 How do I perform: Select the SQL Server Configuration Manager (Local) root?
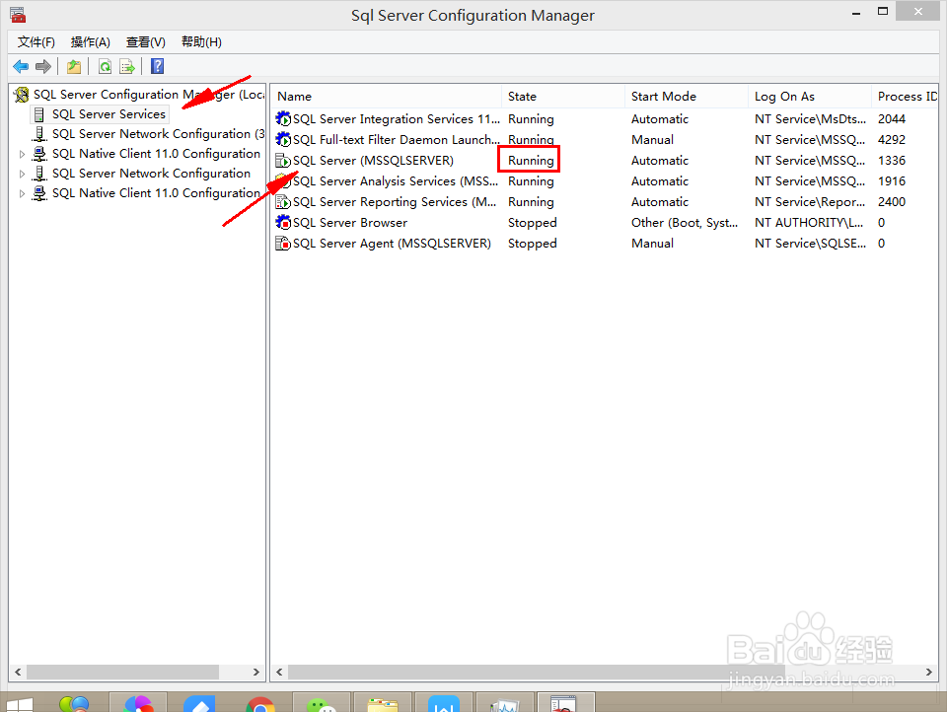149,95
